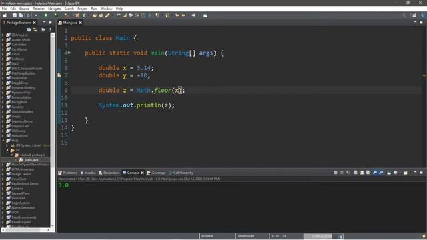The image size is (427, 240).
Task: Maximize the Console view
Action: point(421,173)
